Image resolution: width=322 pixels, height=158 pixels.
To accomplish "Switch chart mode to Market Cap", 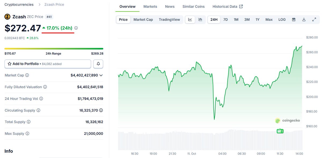I will click(x=143, y=20).
